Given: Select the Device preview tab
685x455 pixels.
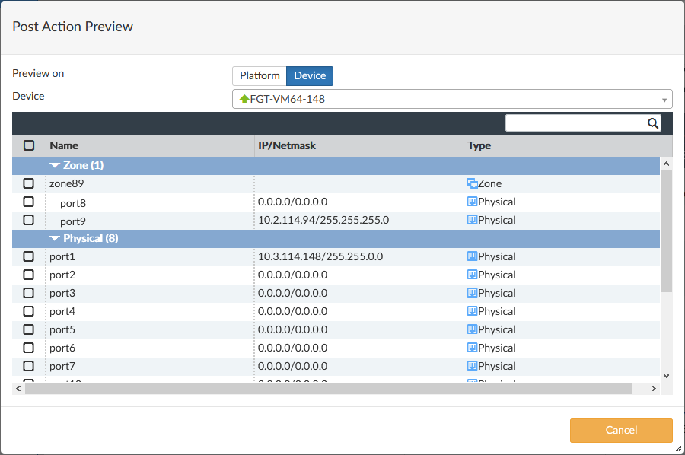Looking at the screenshot, I should pos(310,75).
